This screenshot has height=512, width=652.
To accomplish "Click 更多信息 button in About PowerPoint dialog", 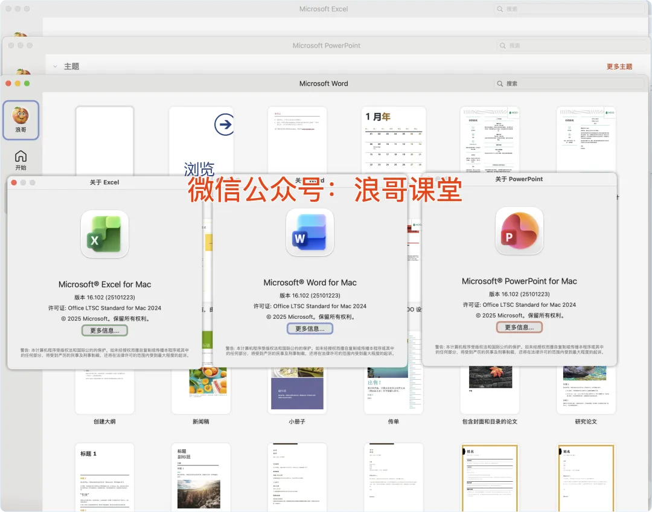I will coord(519,327).
